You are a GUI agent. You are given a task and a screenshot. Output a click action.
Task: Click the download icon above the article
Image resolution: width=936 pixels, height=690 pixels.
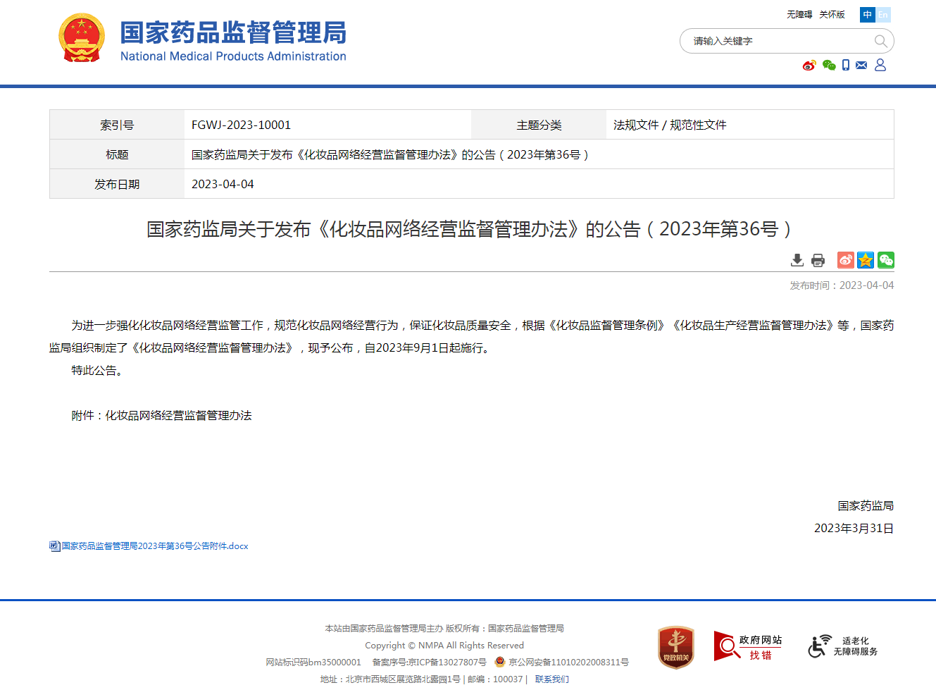click(x=797, y=260)
